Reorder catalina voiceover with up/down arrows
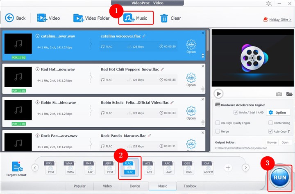The width and height of the screenshot is (295, 194). pyautogui.click(x=203, y=56)
